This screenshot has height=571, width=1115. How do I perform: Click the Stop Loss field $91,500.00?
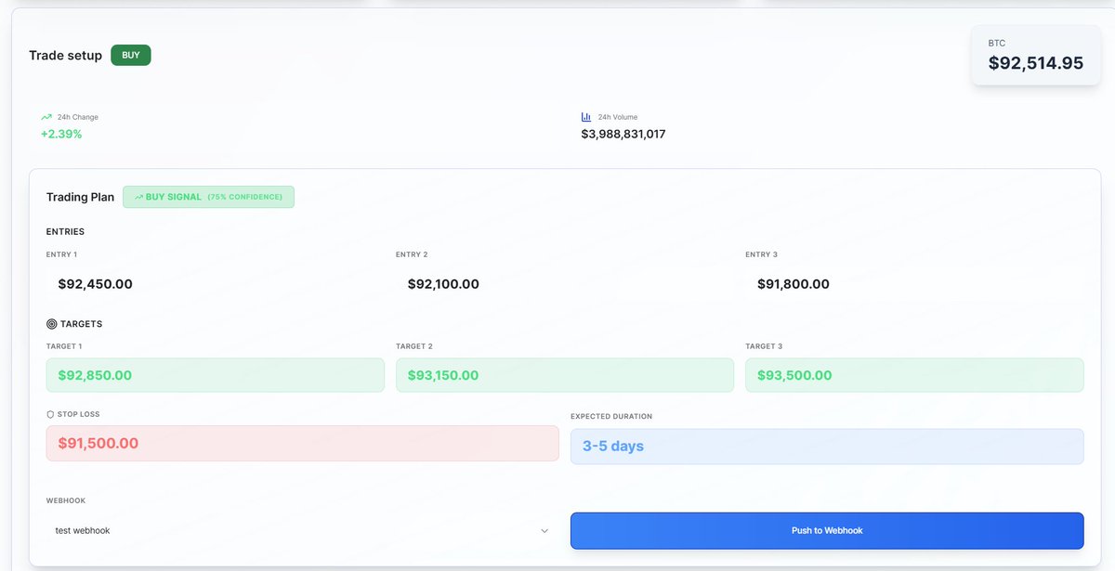pyautogui.click(x=303, y=444)
